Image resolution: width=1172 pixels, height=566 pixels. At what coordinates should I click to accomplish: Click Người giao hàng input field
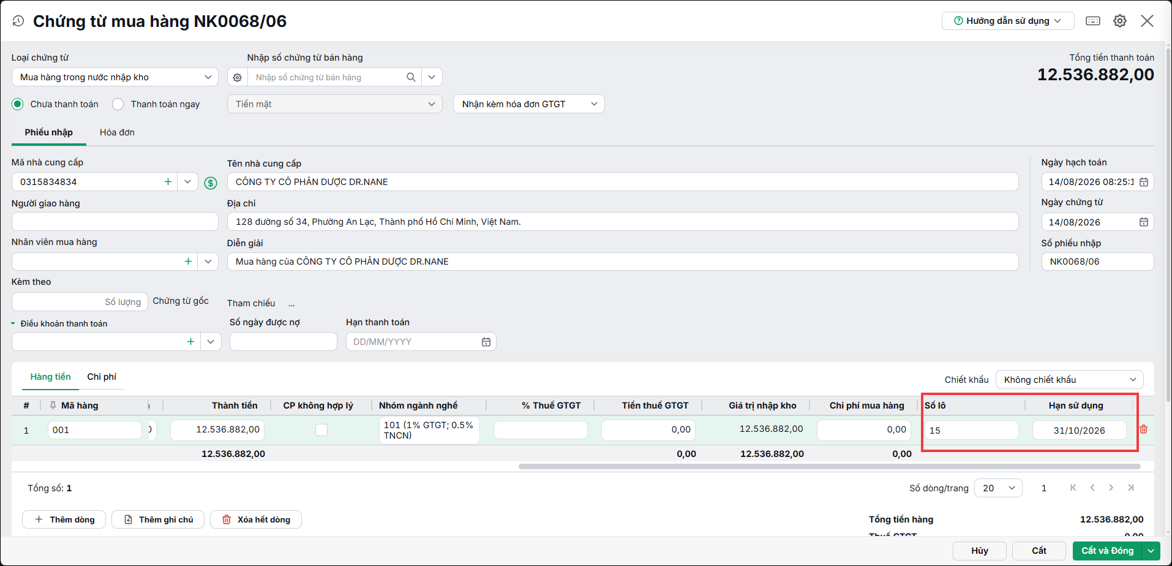coord(115,222)
